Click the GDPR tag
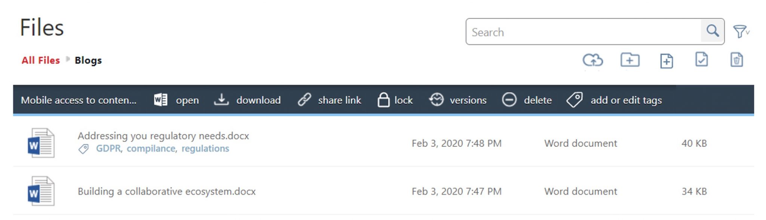Viewport: 766px width, 220px height. (x=108, y=149)
